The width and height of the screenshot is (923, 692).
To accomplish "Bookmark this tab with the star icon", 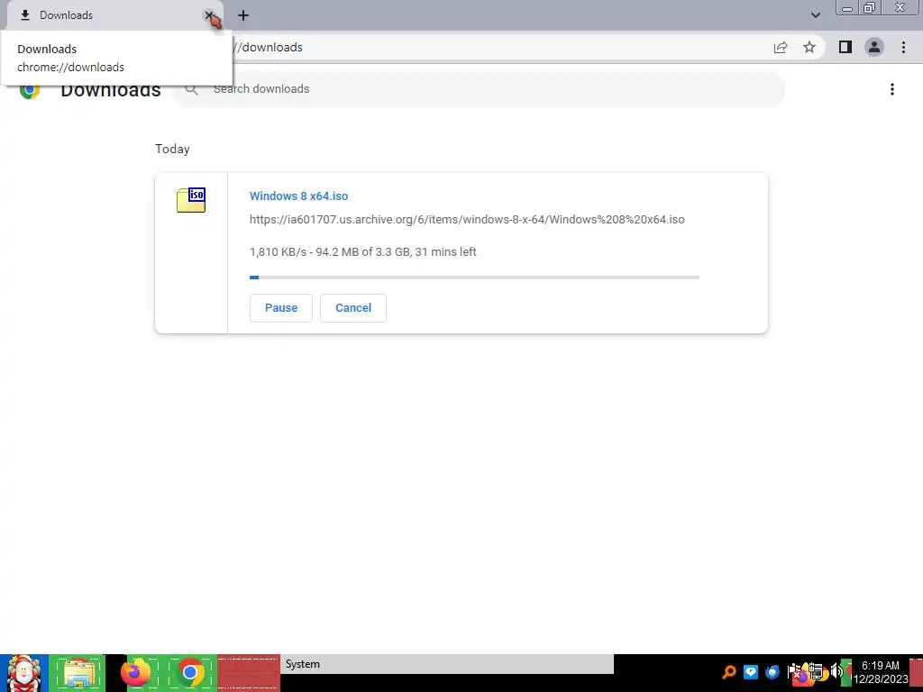I will click(x=809, y=48).
